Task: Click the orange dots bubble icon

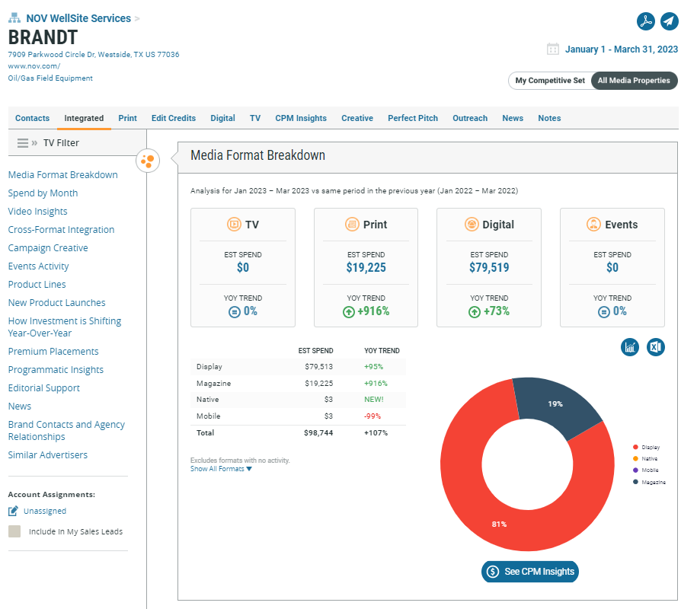Action: point(148,161)
